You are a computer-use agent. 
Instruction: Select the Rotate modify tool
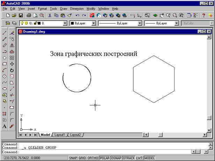pos(12,70)
